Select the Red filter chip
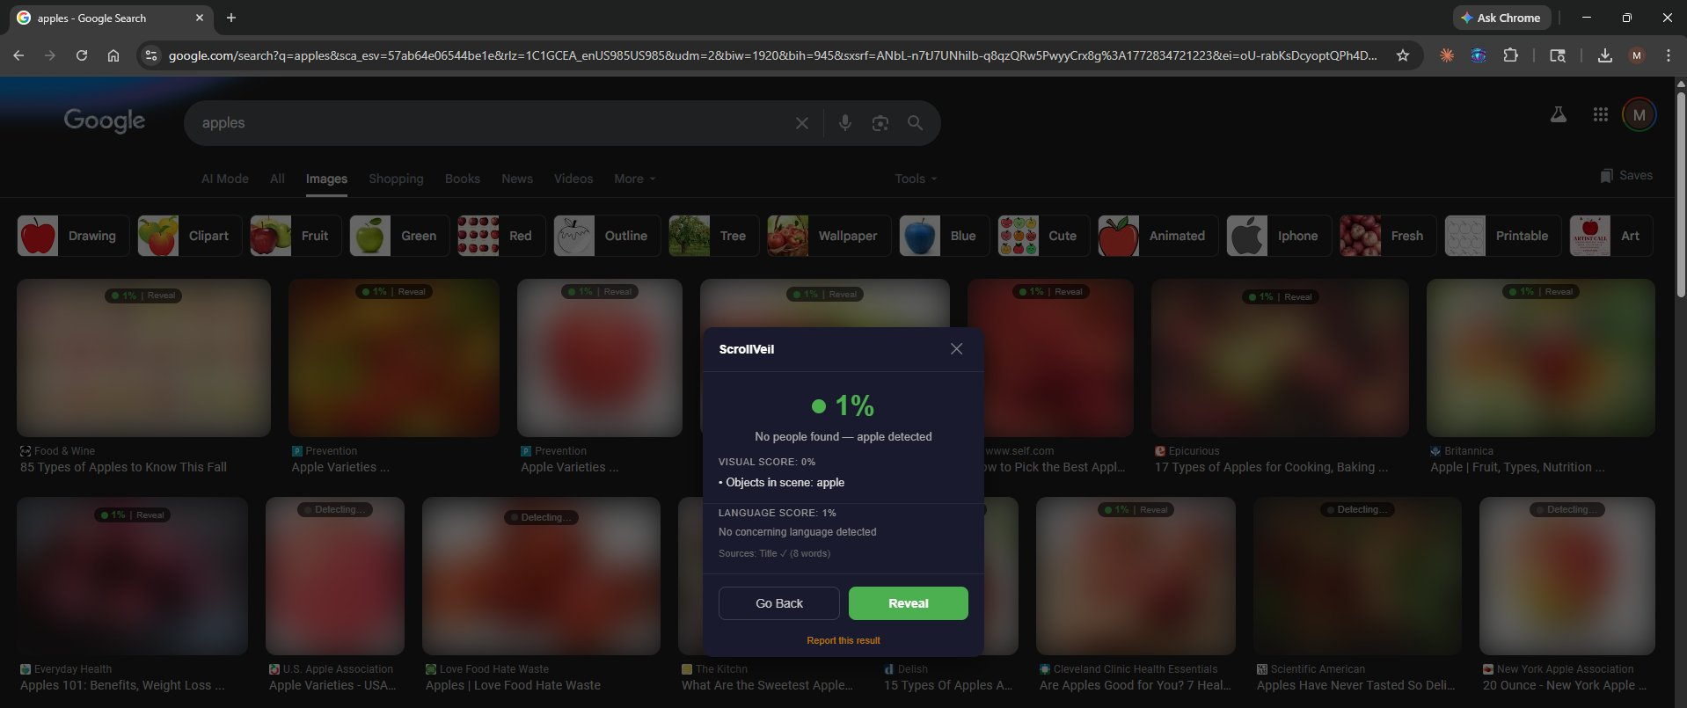Screen dimensions: 1687x708 [500, 236]
